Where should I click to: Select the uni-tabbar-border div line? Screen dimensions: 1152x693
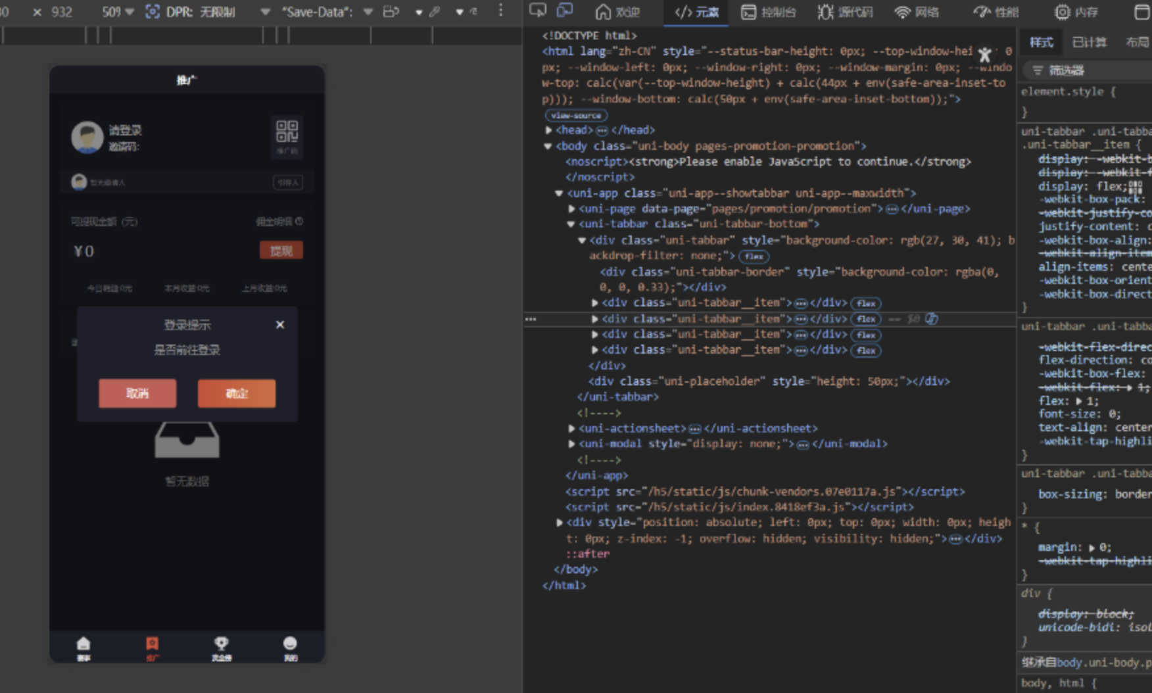pyautogui.click(x=799, y=279)
